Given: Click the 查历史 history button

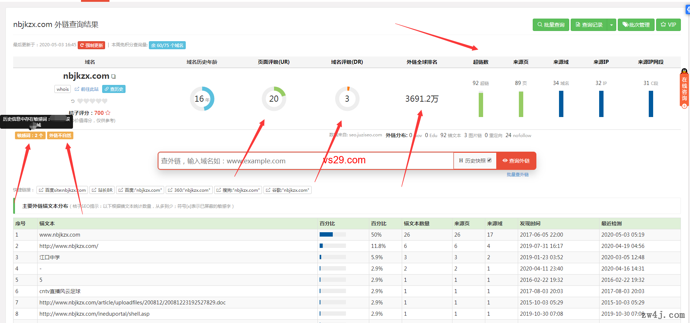Looking at the screenshot, I should pyautogui.click(x=114, y=89).
